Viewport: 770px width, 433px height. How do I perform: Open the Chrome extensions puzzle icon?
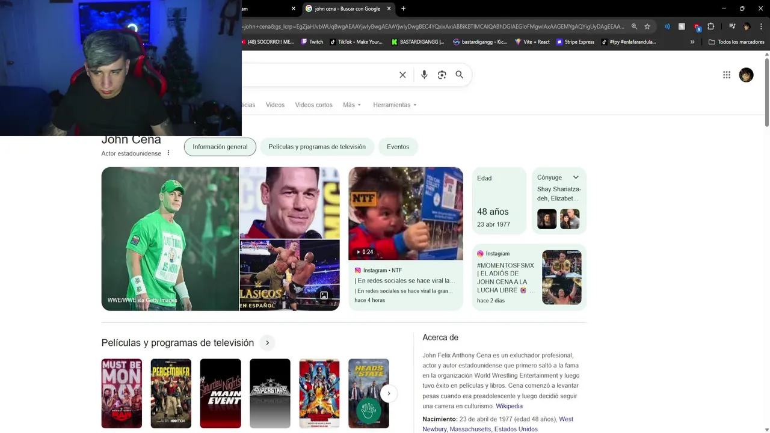[711, 26]
